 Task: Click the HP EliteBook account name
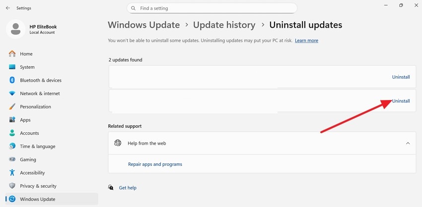point(43,27)
